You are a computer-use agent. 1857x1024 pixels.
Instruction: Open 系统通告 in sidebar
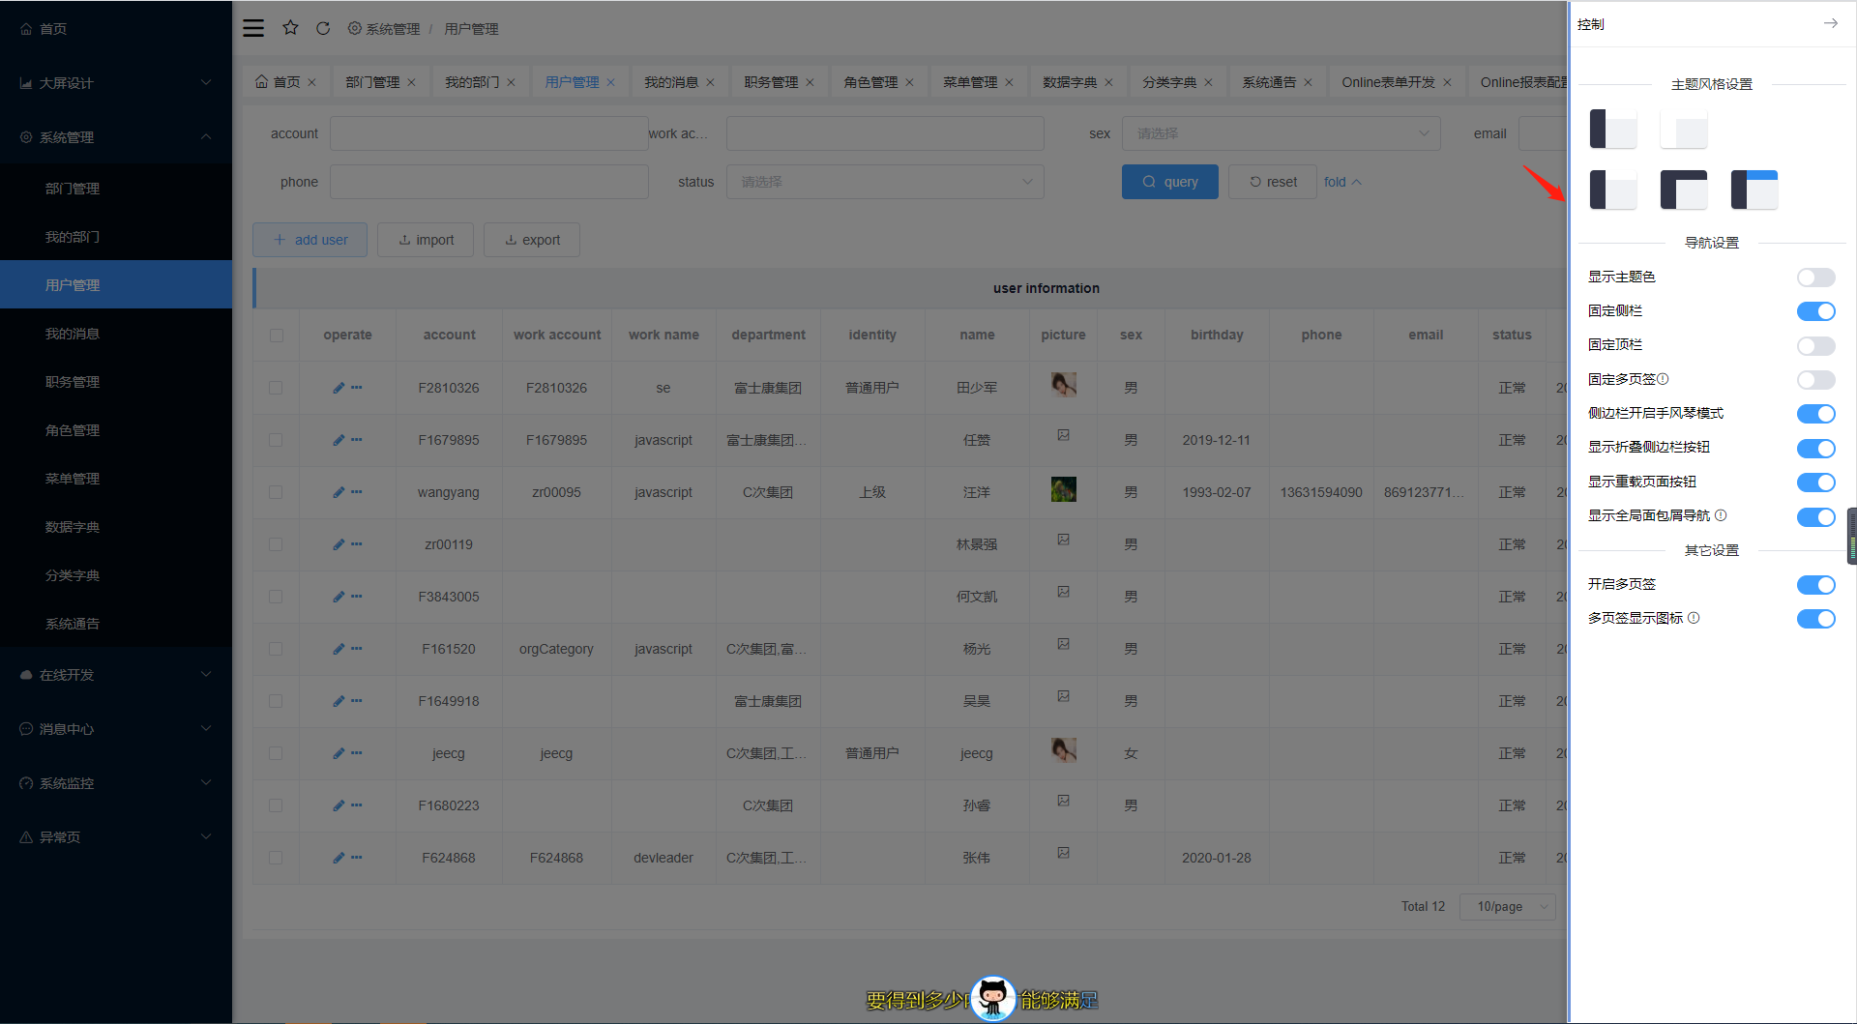(116, 624)
